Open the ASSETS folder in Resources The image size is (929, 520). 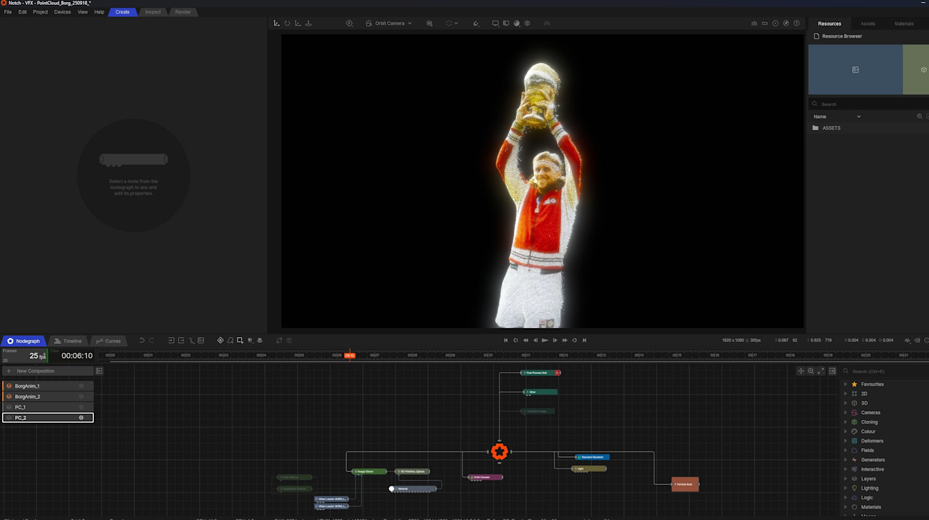[831, 128]
